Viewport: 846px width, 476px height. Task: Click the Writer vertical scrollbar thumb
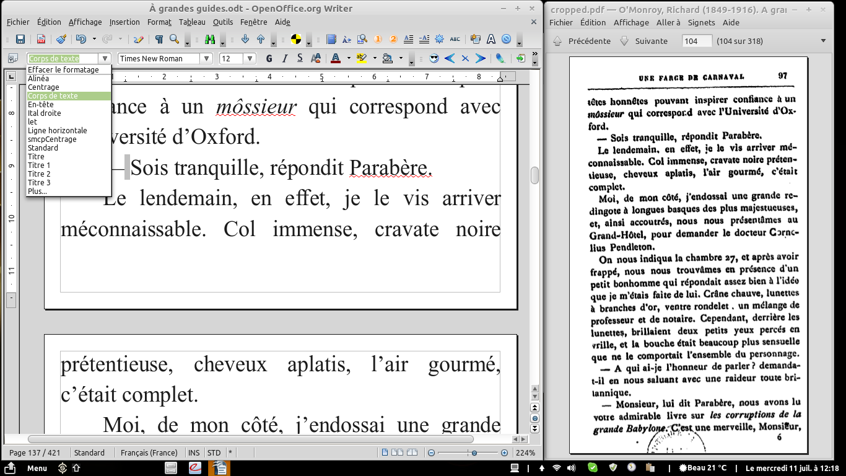pyautogui.click(x=534, y=175)
